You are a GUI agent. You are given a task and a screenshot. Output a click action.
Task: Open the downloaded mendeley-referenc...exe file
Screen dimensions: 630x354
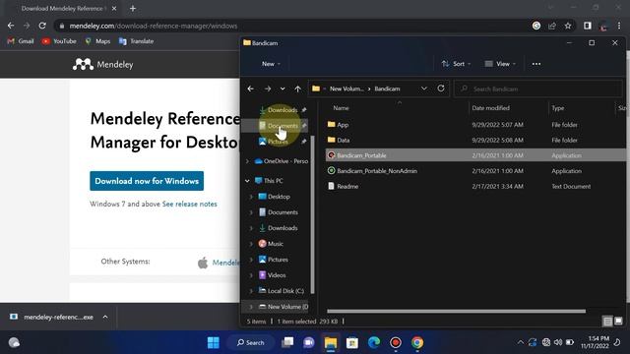[53, 317]
